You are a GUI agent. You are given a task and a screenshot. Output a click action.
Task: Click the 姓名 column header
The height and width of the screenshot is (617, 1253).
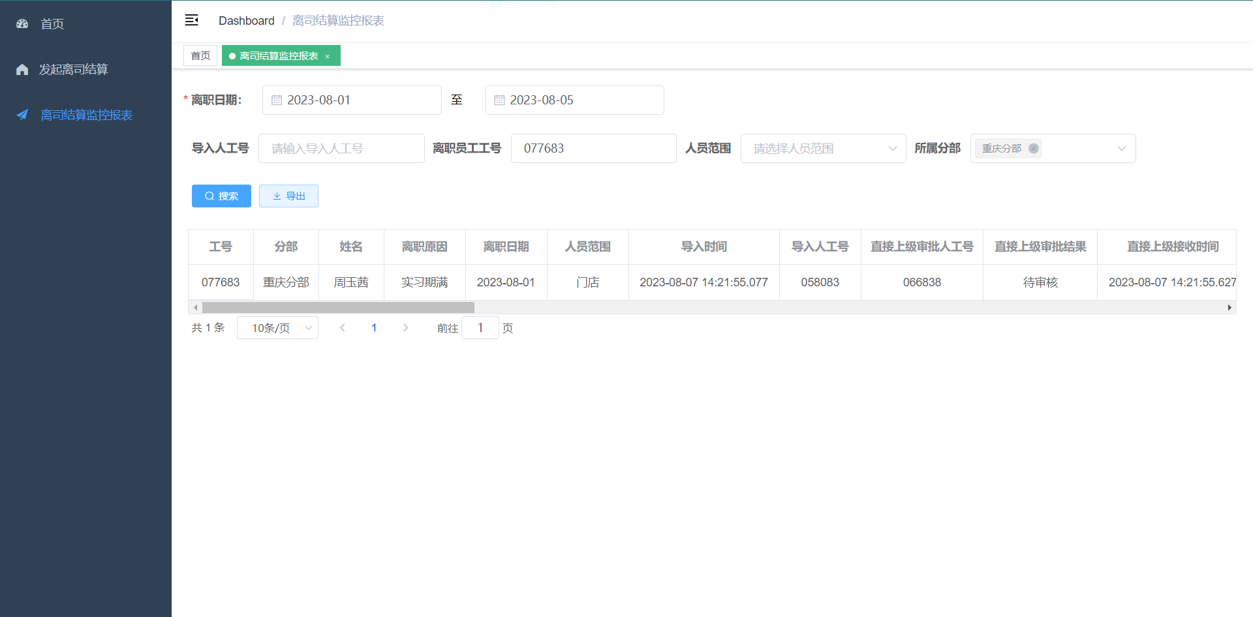coord(351,247)
